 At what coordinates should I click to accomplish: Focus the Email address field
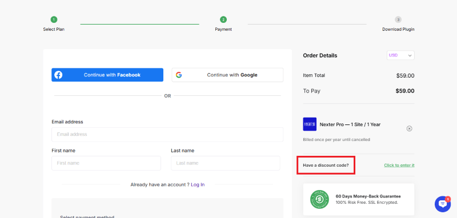click(167, 135)
